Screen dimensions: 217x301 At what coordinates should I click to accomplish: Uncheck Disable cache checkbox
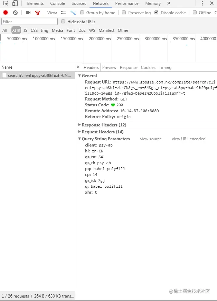[157, 12]
